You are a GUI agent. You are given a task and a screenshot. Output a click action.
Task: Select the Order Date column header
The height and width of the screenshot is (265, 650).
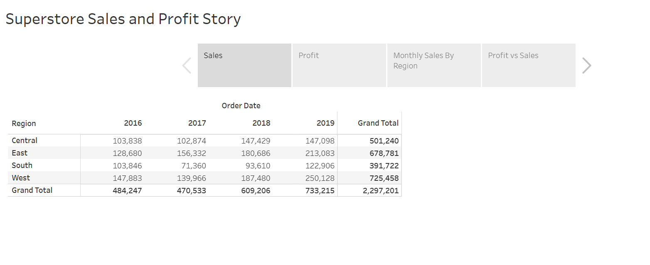(241, 106)
